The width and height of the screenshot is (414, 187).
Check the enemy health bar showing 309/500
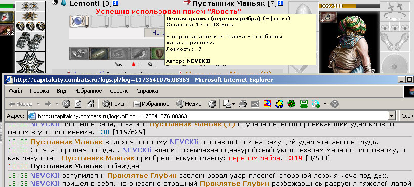click(349, 6)
